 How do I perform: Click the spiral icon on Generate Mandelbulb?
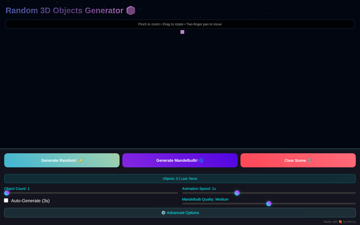coord(201,161)
